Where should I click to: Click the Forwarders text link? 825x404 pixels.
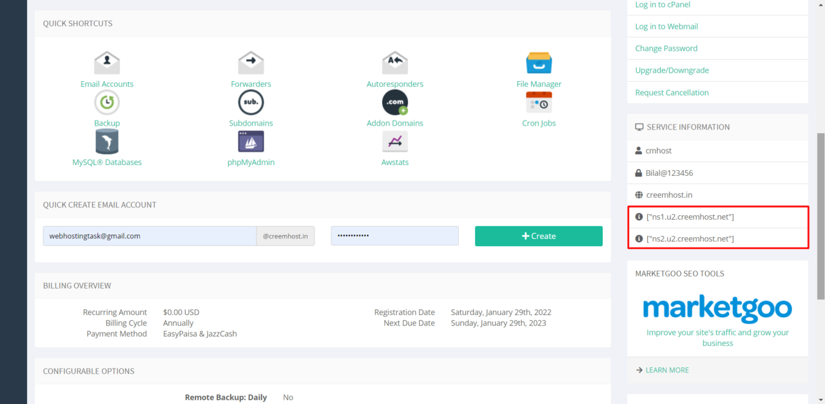(x=251, y=84)
